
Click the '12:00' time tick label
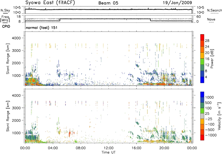point(109,148)
